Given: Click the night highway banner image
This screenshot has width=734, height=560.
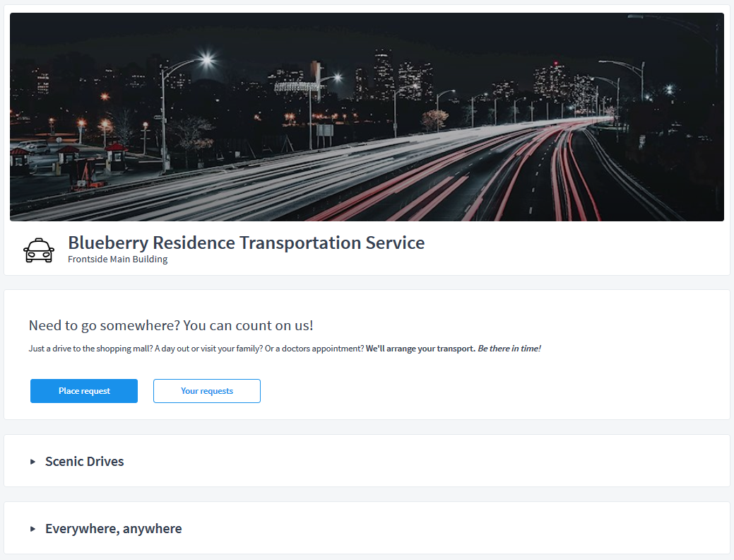Looking at the screenshot, I should click(x=367, y=117).
